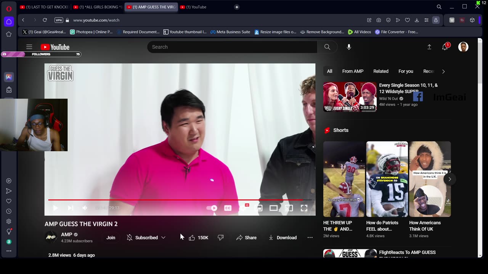The image size is (488, 274).
Task: Click the YouTube search input field
Action: (x=232, y=47)
